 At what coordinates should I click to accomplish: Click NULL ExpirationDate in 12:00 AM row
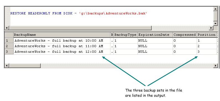coord(155,52)
